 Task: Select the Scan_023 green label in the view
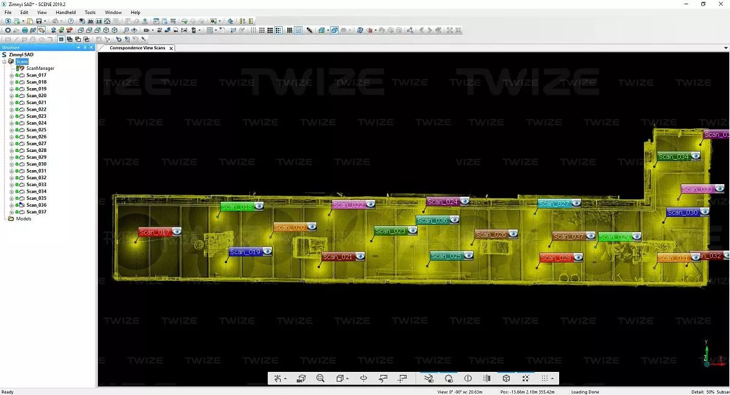391,231
